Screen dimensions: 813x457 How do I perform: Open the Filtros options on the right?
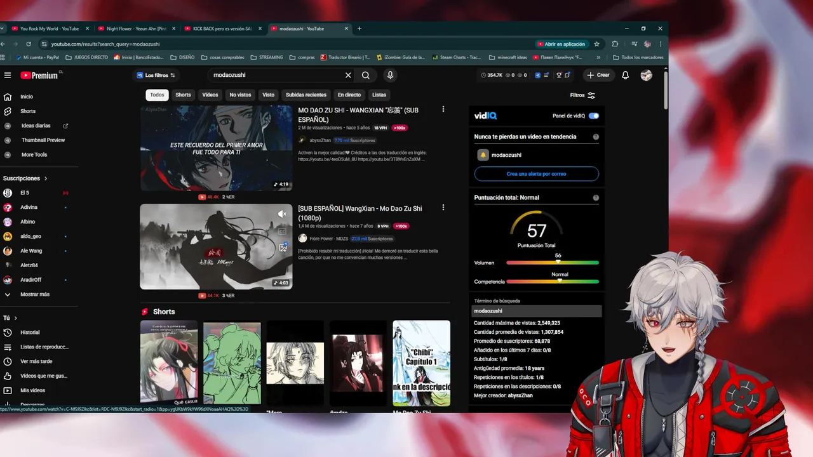(x=582, y=95)
